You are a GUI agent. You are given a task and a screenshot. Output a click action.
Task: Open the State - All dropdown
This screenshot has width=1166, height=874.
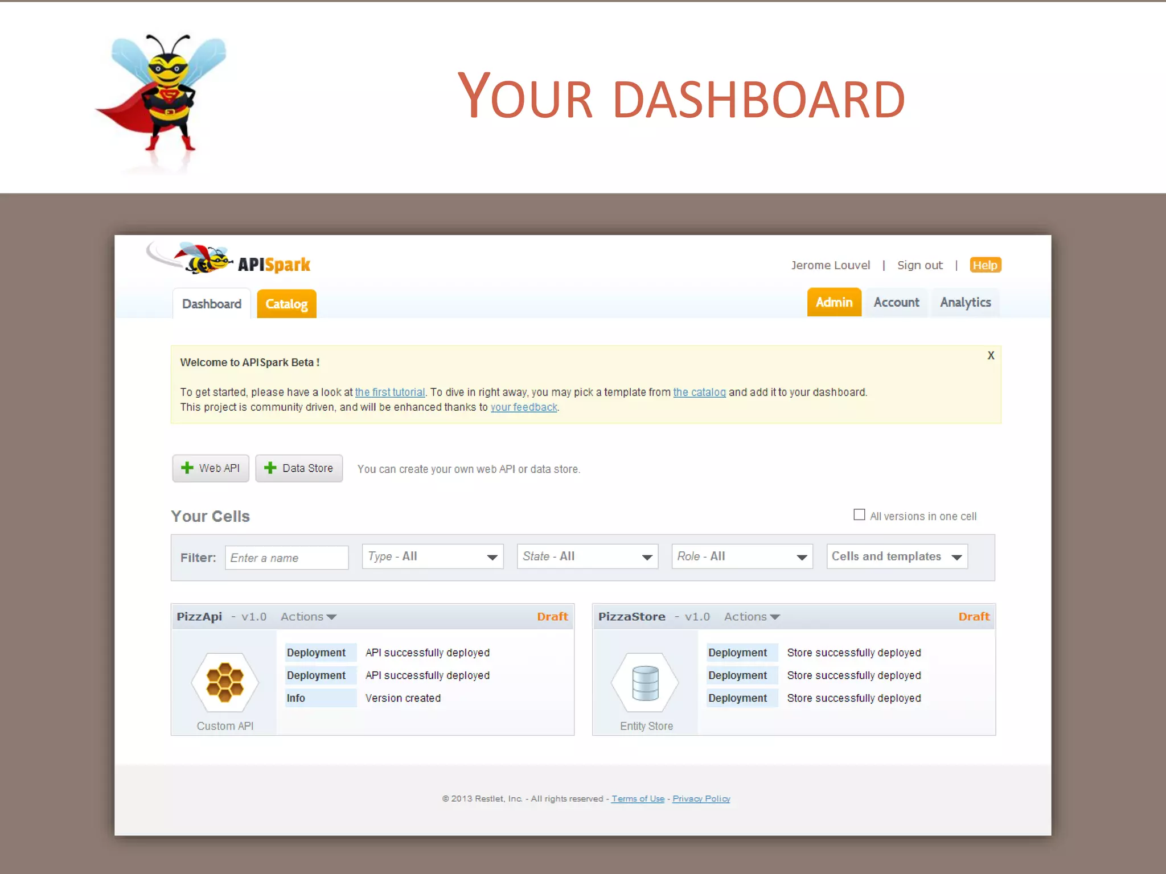coord(588,556)
